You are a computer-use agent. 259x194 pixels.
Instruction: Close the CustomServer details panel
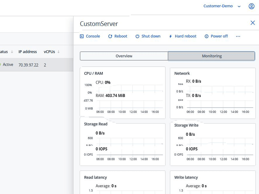tap(252, 23)
